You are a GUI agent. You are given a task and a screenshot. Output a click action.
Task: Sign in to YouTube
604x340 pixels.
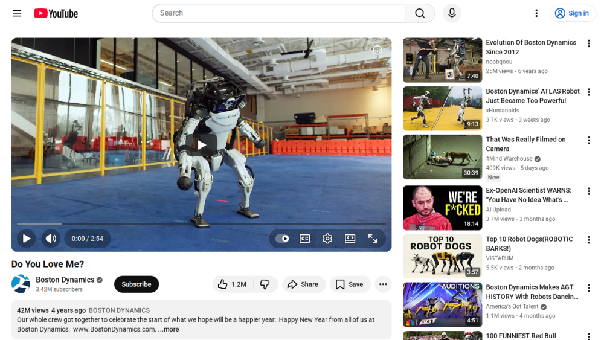pyautogui.click(x=572, y=13)
